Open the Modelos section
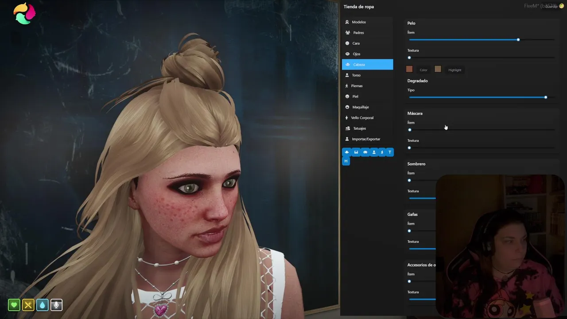 (x=367, y=22)
